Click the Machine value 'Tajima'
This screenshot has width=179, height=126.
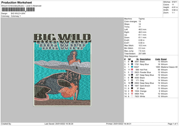point(141,19)
